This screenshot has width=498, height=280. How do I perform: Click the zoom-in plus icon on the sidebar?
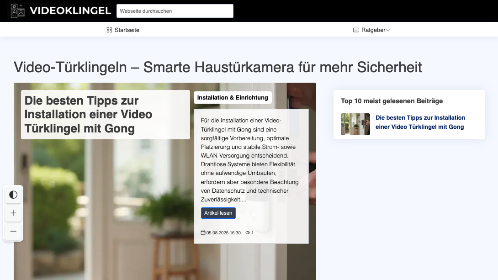[13, 213]
